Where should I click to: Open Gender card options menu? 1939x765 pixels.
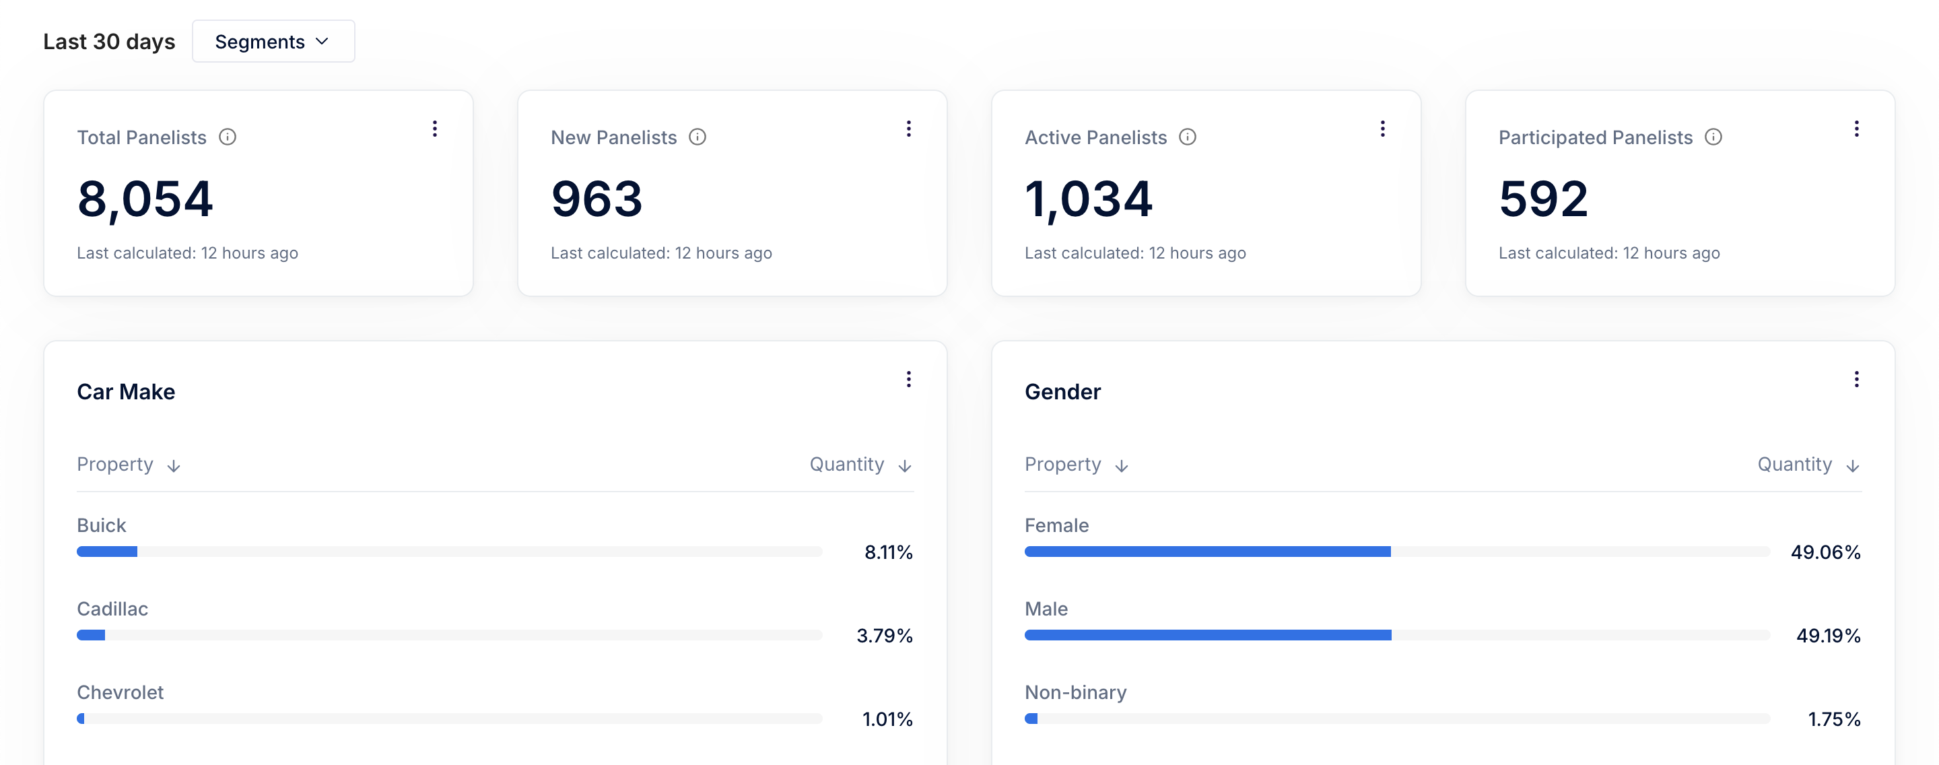click(x=1856, y=380)
